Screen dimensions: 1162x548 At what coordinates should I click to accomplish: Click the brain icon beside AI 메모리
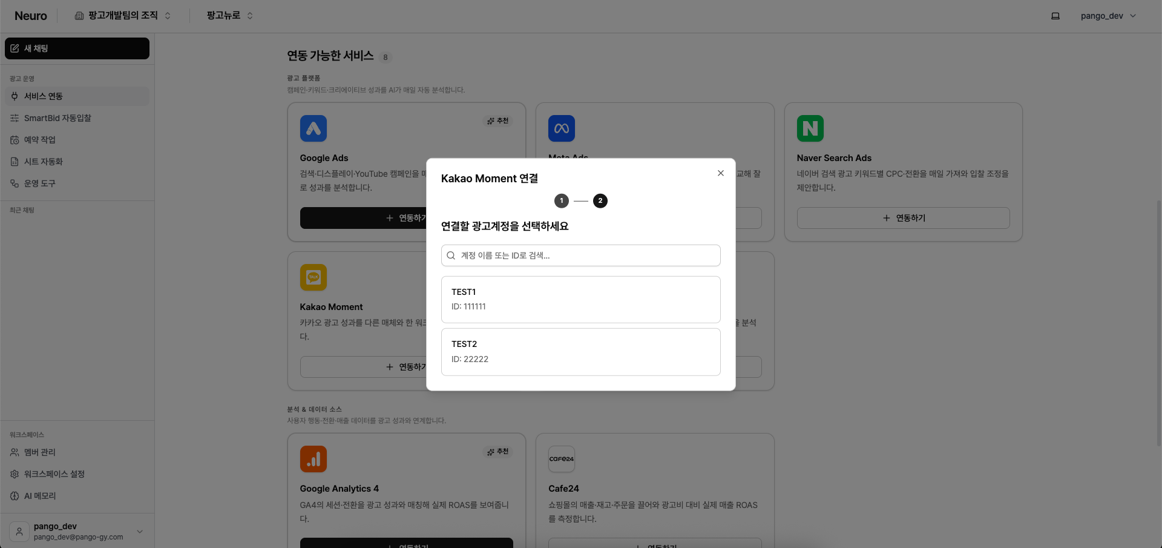(x=15, y=496)
